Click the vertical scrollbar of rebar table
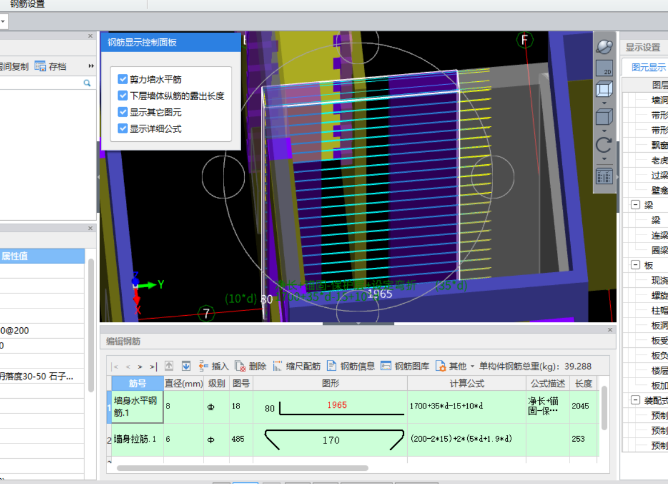668x484 pixels. coord(604,408)
